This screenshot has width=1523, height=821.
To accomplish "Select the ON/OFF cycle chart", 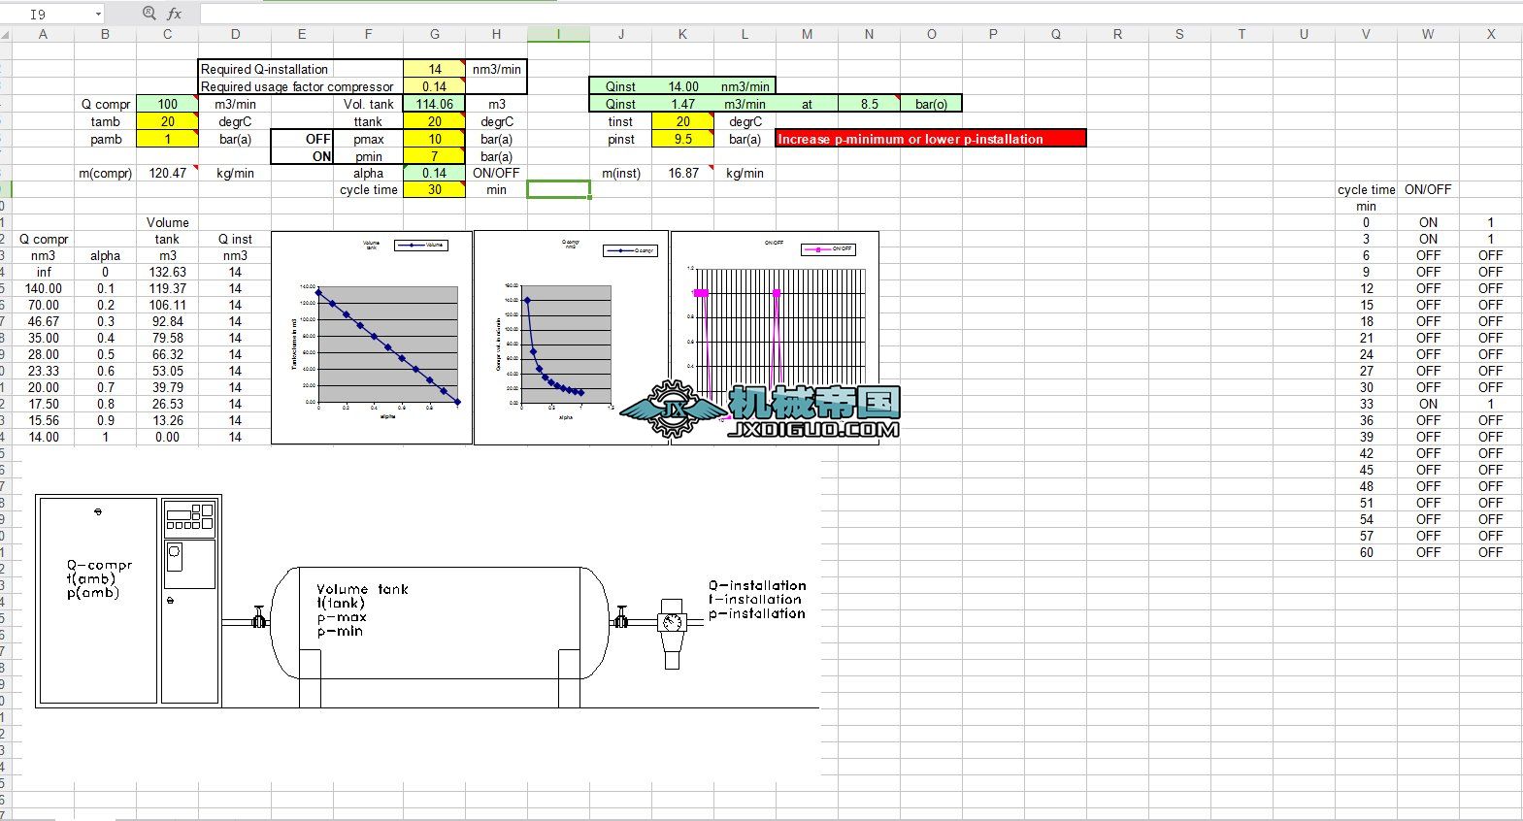I will 775,338.
